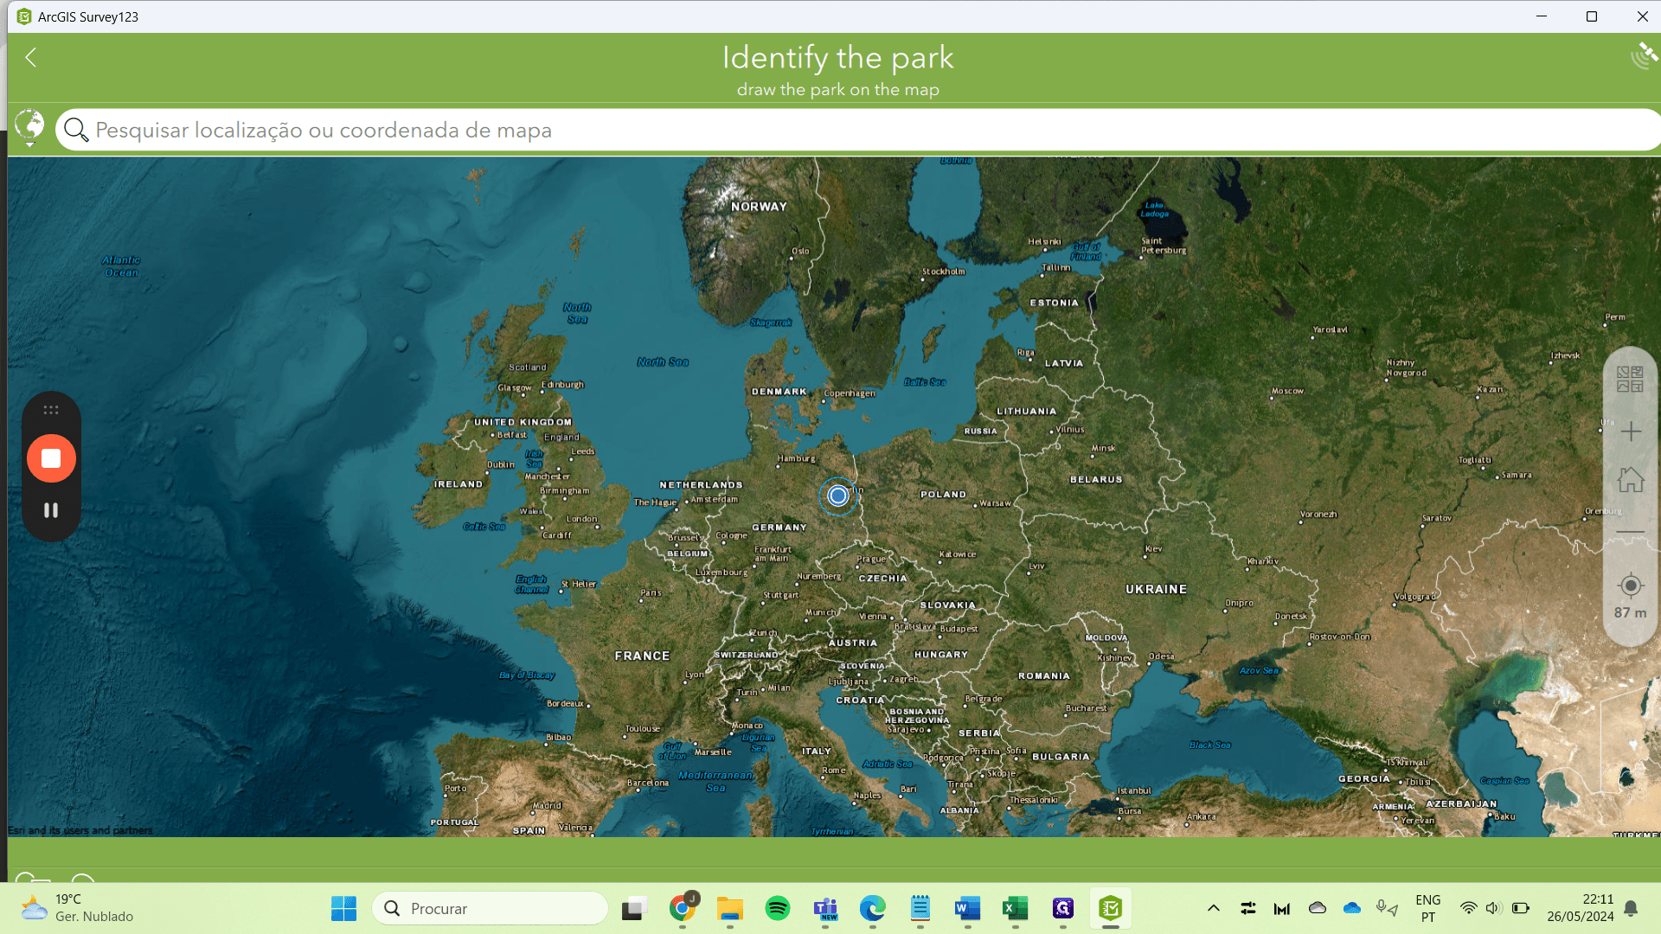Stop the screen recording
The width and height of the screenshot is (1661, 934).
tap(51, 458)
